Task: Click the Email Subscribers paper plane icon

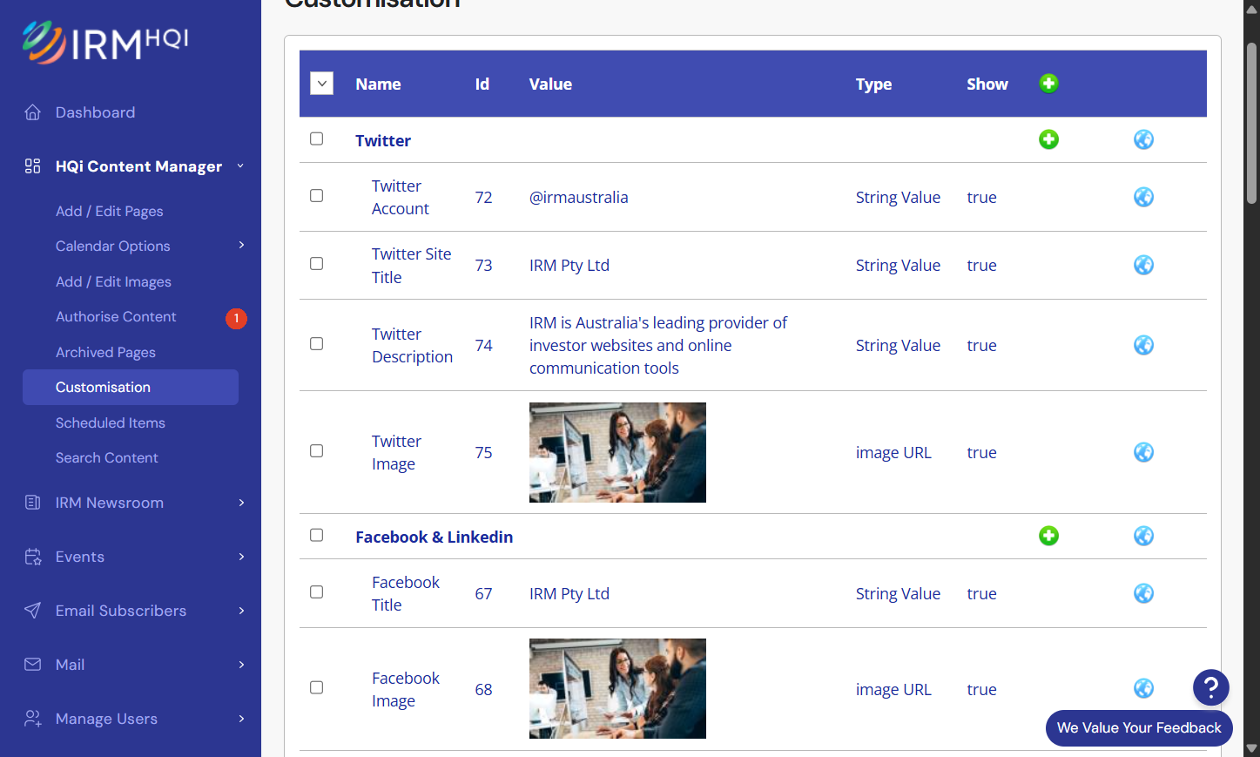Action: 33,611
